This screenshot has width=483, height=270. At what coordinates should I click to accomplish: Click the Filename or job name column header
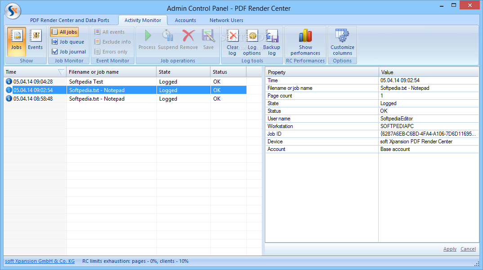112,72
